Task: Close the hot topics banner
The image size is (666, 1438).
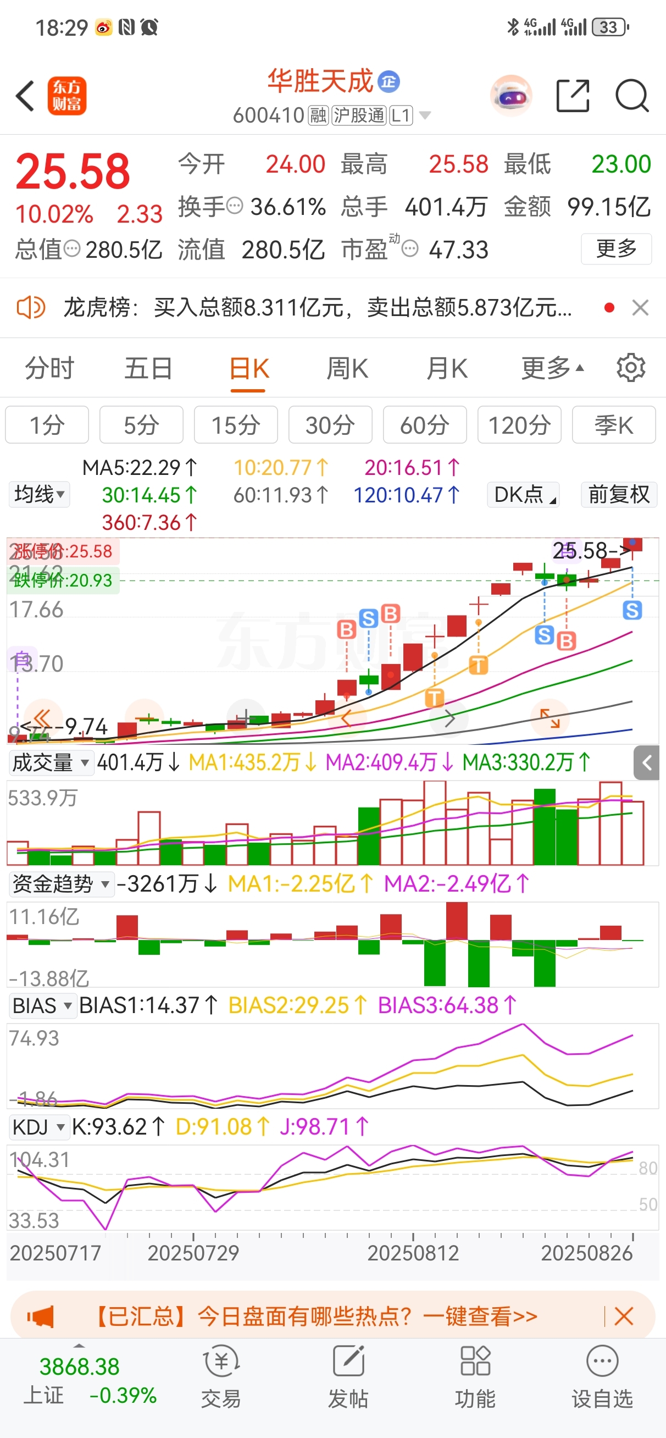Action: (624, 1317)
